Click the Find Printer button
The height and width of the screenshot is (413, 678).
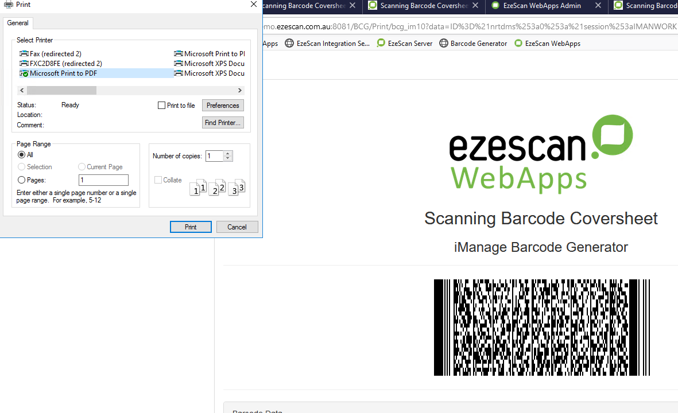(223, 123)
